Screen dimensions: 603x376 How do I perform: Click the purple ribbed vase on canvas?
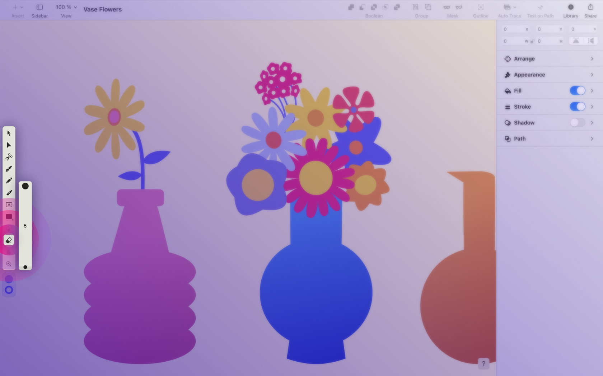pyautogui.click(x=140, y=287)
